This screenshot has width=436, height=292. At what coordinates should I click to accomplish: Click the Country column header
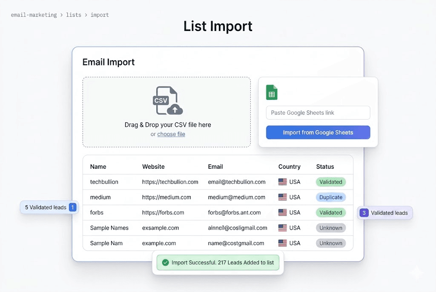click(x=290, y=167)
